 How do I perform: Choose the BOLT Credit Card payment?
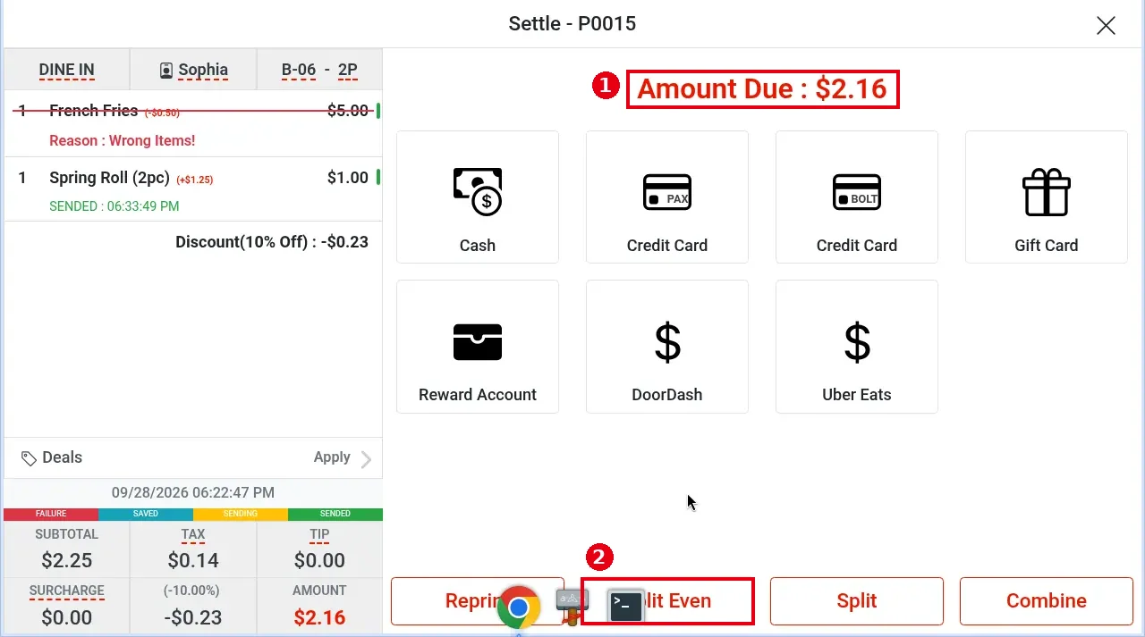(857, 197)
